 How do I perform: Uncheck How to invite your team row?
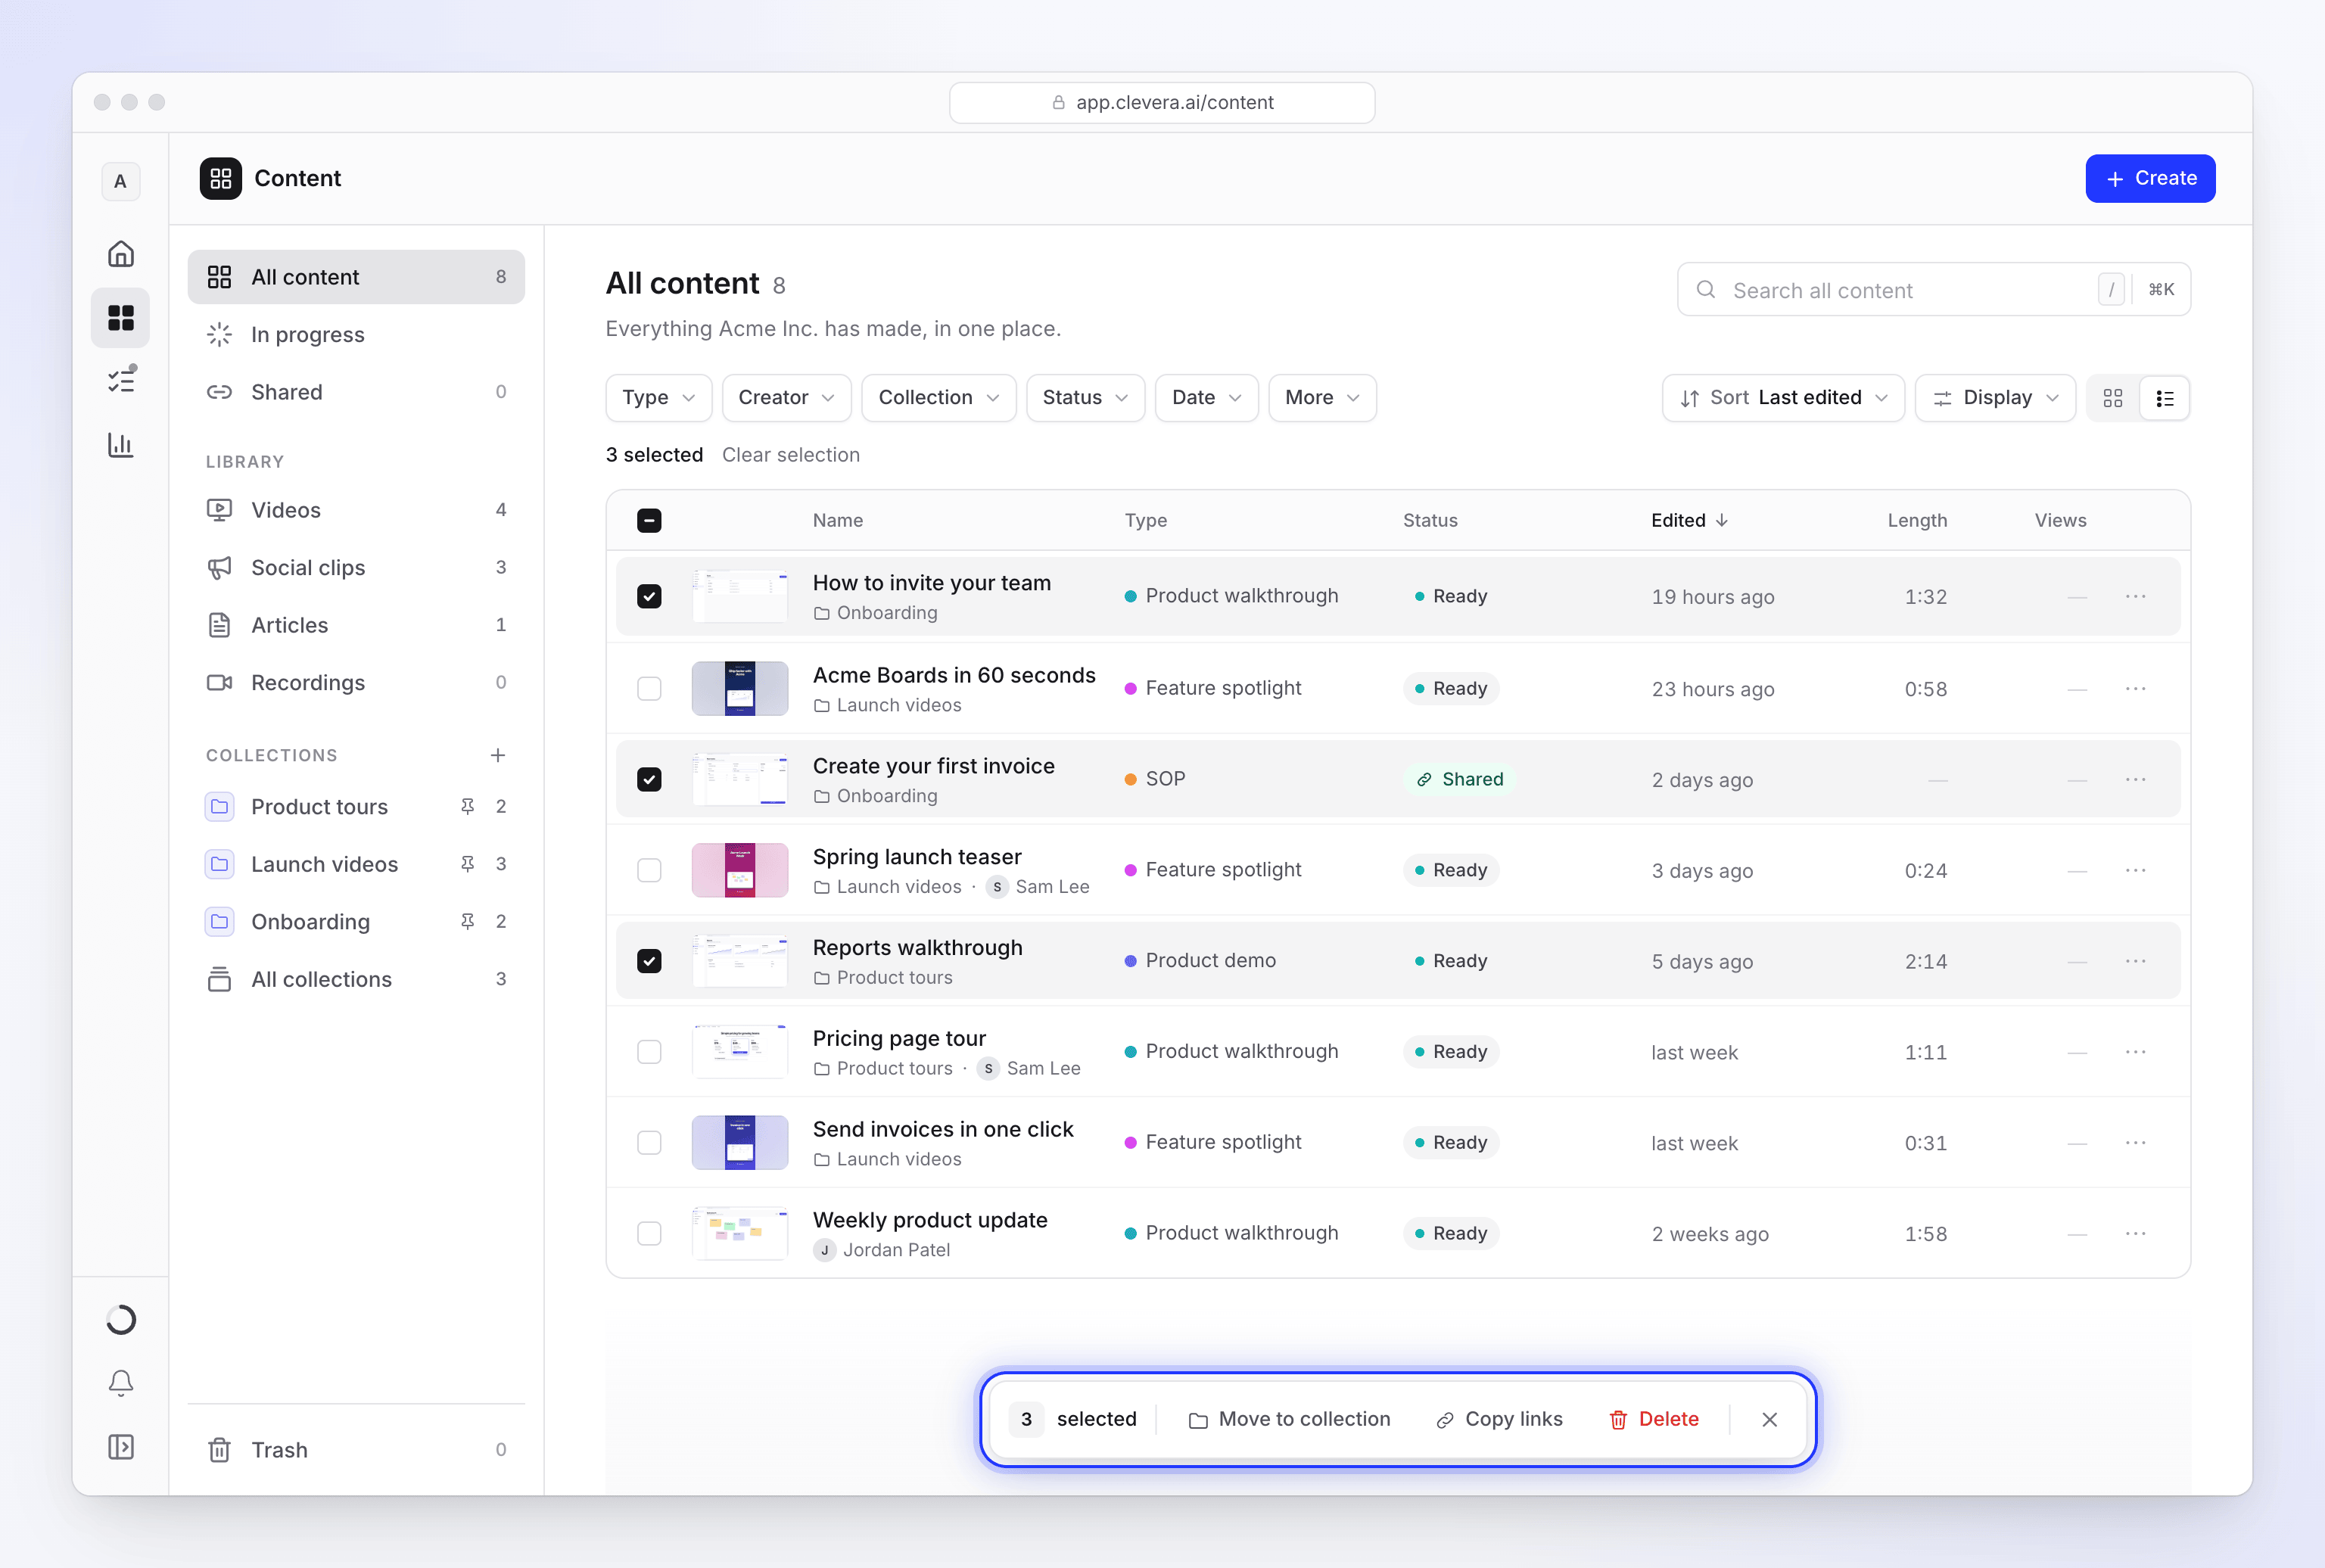coord(649,596)
